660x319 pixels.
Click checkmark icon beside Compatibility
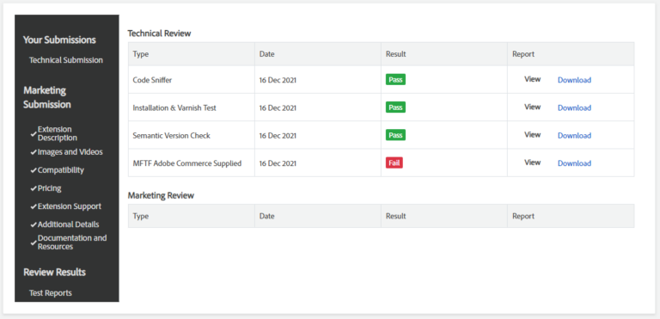pos(34,170)
